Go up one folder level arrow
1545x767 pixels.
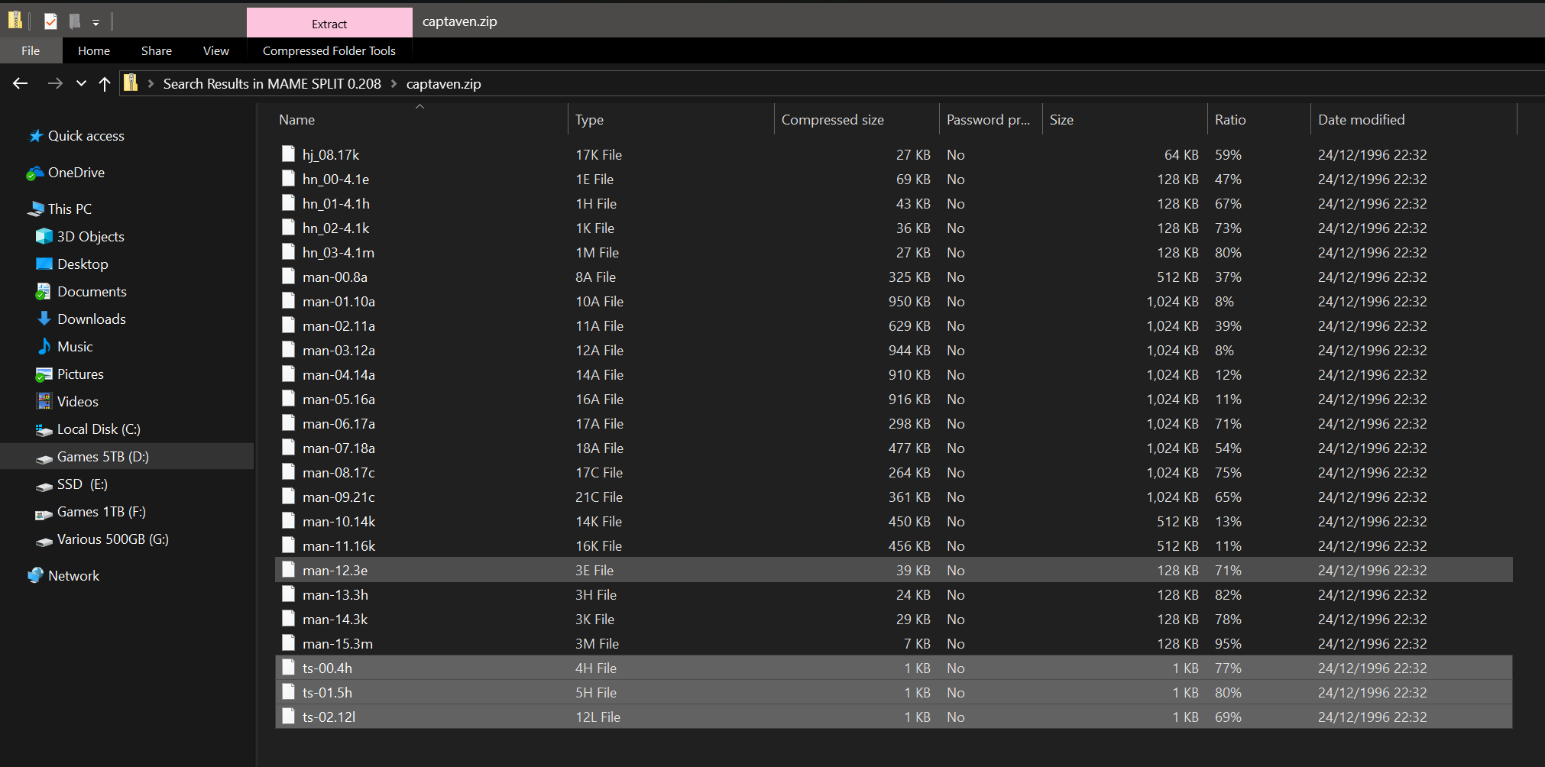(105, 83)
